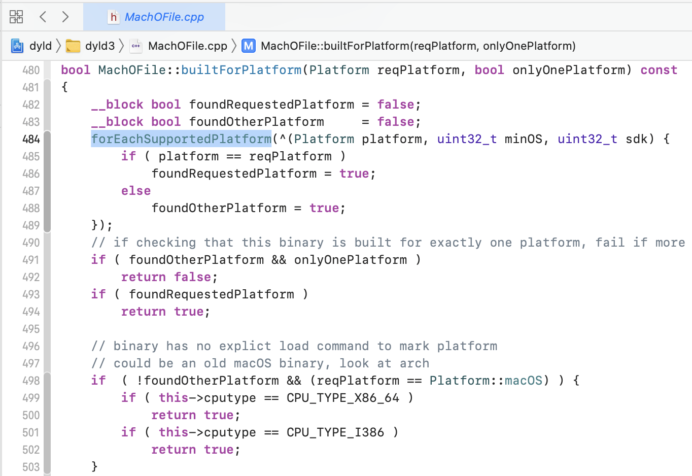This screenshot has height=476, width=692.
Task: Click Platform::macOS on line 498
Action: coord(486,381)
